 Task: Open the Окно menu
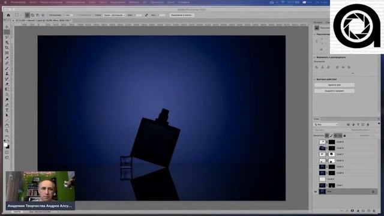point(171,2)
